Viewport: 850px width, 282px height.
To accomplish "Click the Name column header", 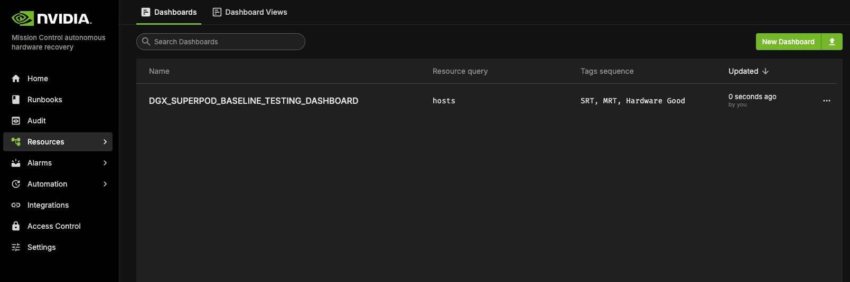I will (159, 71).
